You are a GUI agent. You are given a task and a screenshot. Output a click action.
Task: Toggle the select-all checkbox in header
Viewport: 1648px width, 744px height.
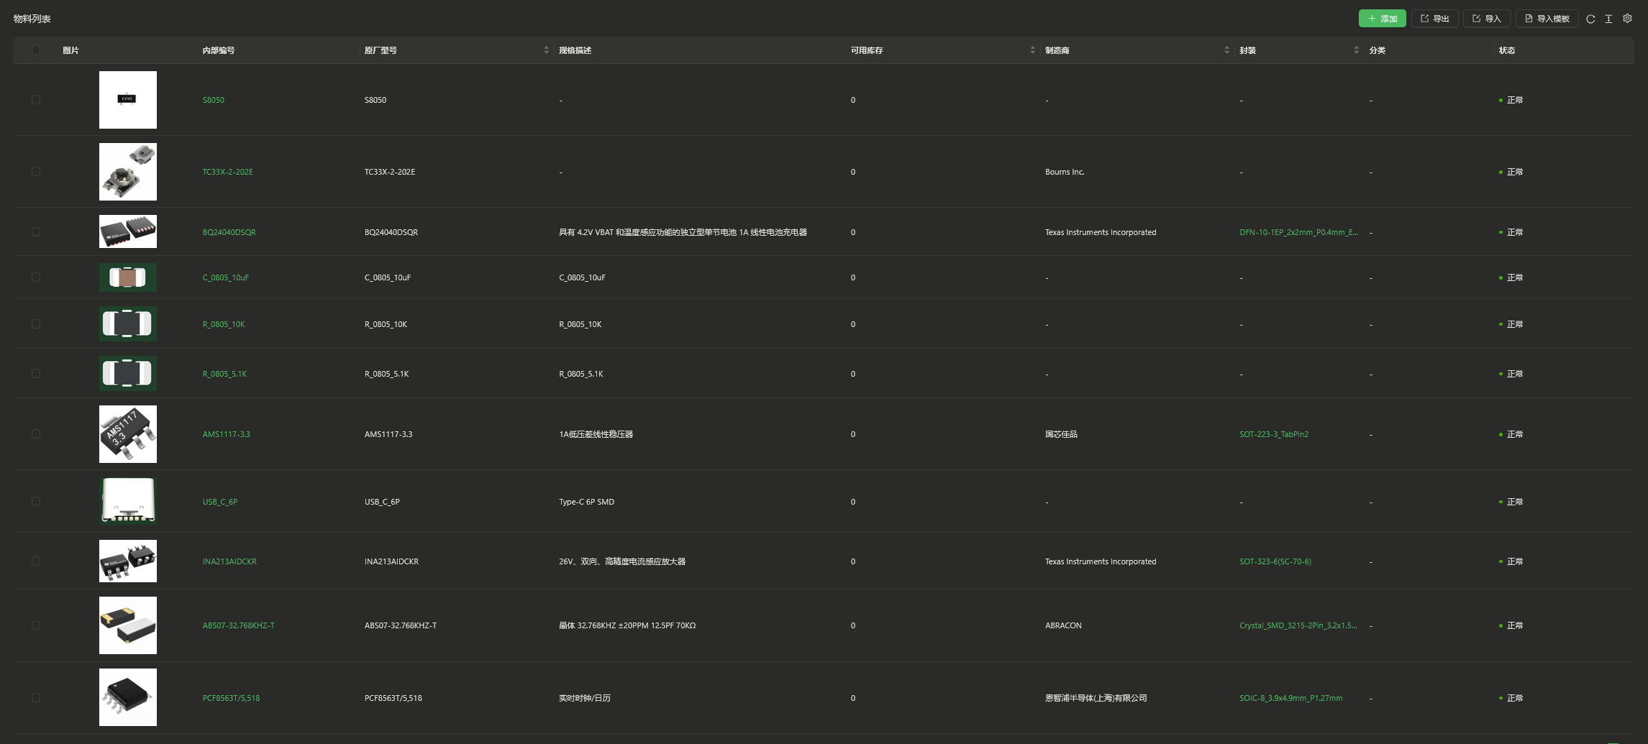tap(36, 50)
